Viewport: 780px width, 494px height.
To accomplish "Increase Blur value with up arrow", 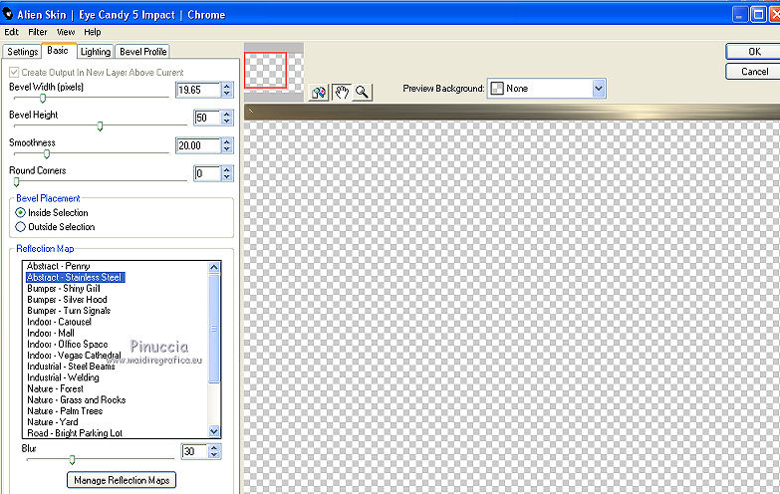I will pyautogui.click(x=214, y=447).
